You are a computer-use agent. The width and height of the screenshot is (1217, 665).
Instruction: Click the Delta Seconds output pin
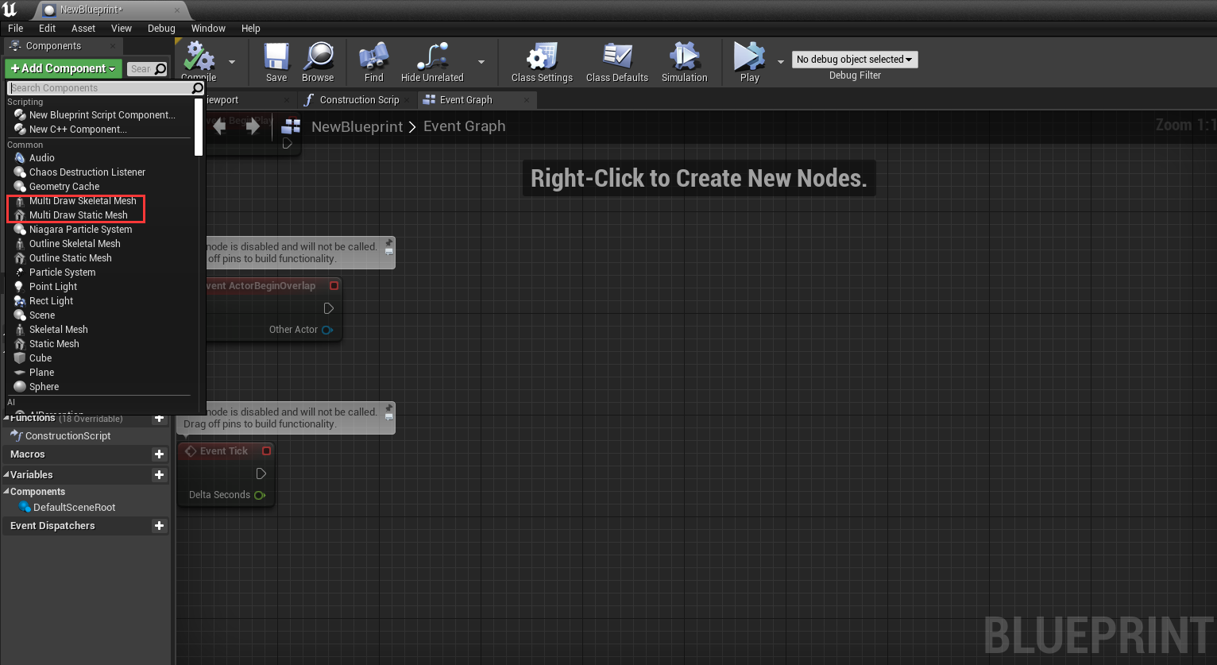[260, 495]
